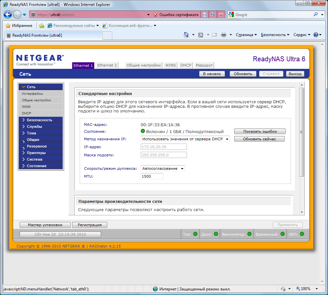This screenshot has height=295, width=328.
Task: Expand the Службы sidebar section
Action: coord(41,127)
